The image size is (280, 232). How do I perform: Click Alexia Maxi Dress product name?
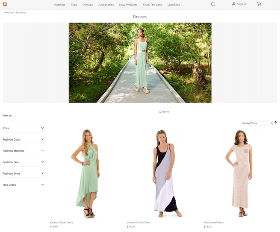click(x=214, y=222)
